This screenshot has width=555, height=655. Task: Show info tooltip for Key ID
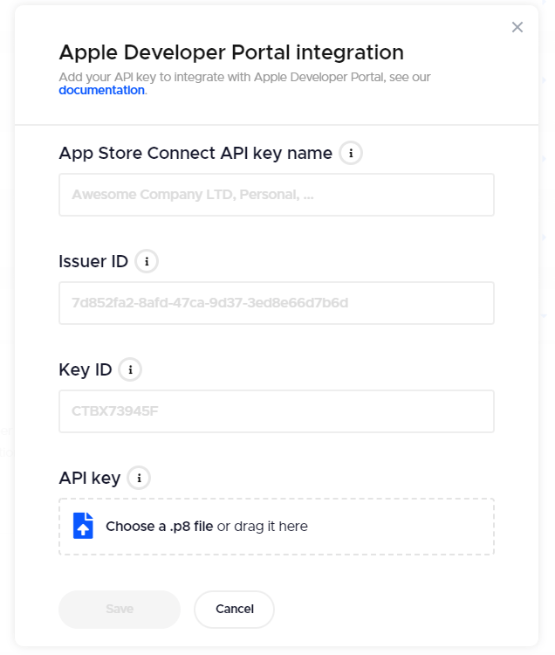pos(130,369)
